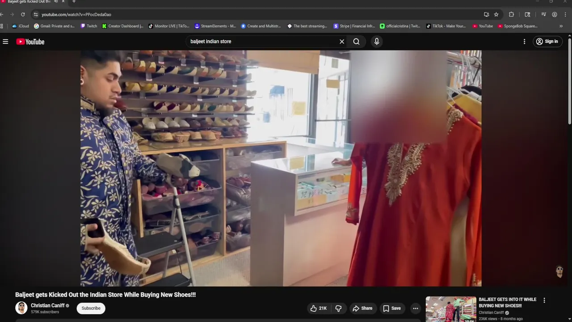The width and height of the screenshot is (572, 322).
Task: Run search with the magnifier button
Action: 356,42
